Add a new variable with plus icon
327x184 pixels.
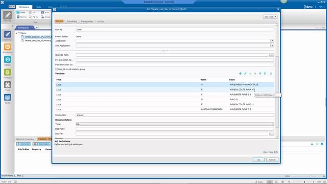click(240, 74)
